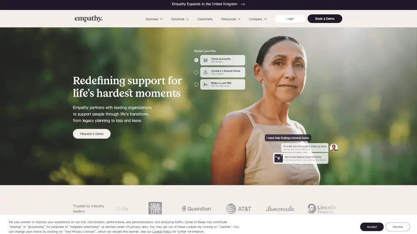Click the New York Life logo

(x=155, y=208)
